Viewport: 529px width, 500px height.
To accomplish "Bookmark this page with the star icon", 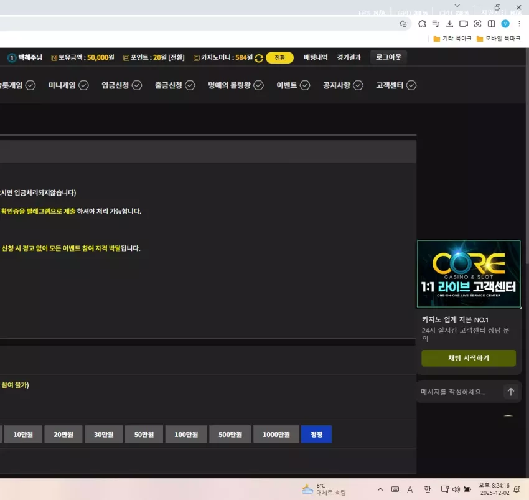I will pyautogui.click(x=403, y=24).
